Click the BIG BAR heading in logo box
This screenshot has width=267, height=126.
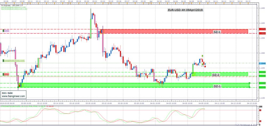click(x=7, y=93)
